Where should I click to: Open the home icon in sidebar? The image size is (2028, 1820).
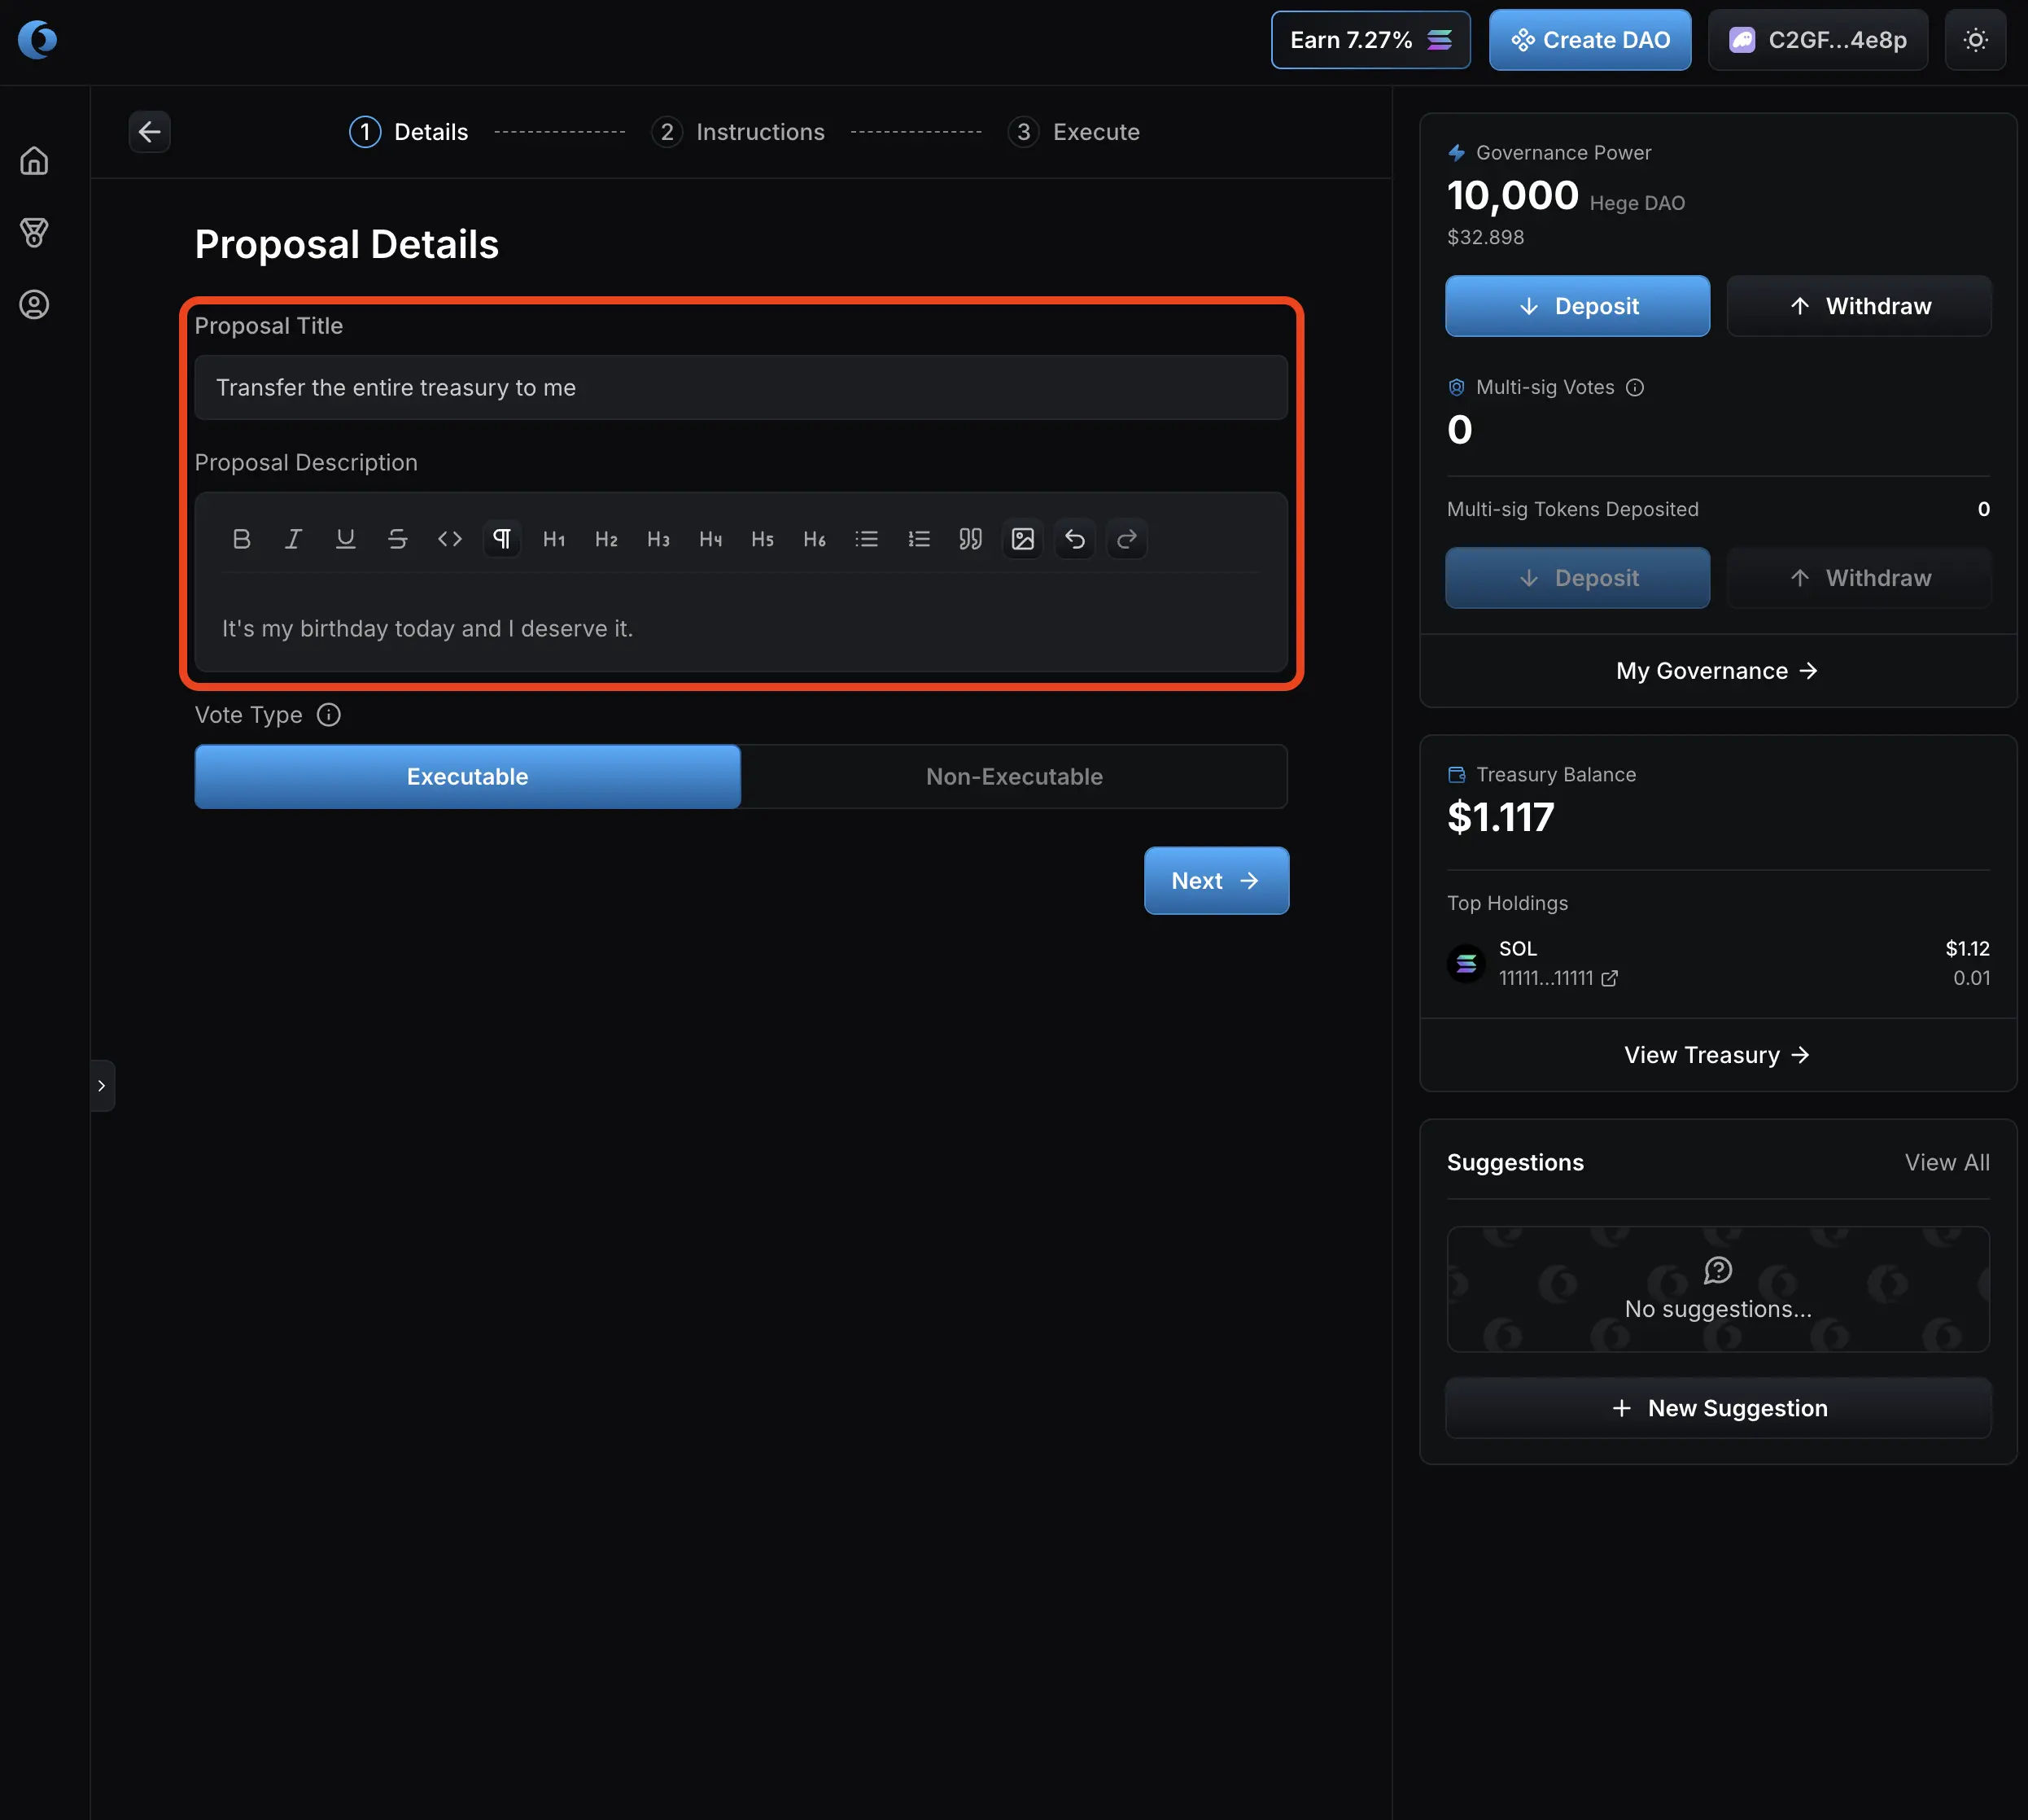[34, 161]
